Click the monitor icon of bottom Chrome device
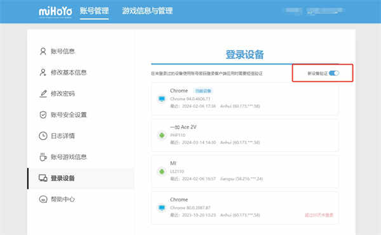The image size is (381, 235). [161, 208]
